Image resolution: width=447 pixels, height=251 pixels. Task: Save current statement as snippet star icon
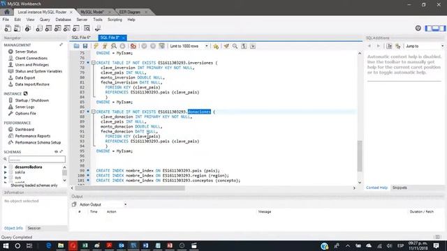click(216, 46)
